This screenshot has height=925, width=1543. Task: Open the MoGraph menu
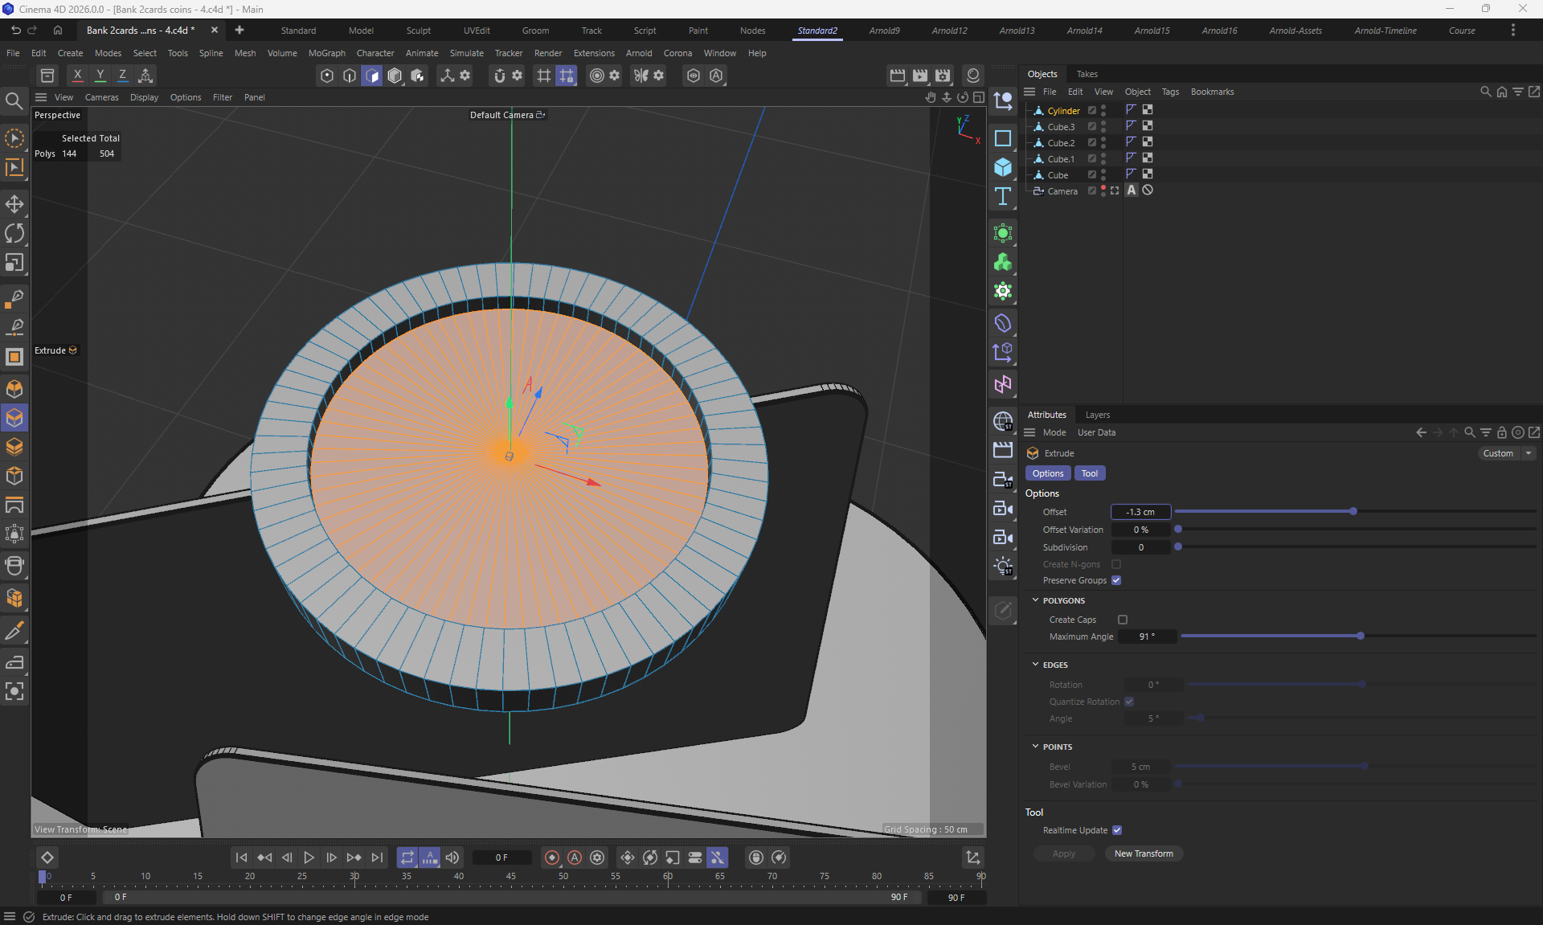(x=326, y=53)
